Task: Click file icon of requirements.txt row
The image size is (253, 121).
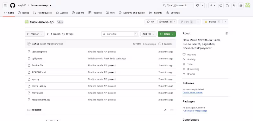Action: [29, 100]
